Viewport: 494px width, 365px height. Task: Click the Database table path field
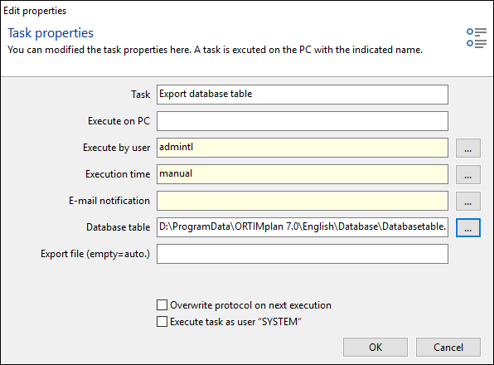(303, 227)
